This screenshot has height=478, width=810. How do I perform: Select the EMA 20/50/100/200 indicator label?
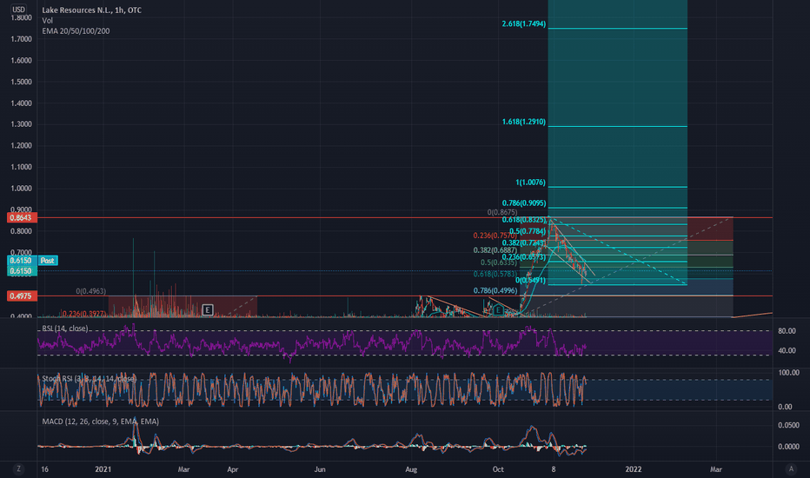coord(76,31)
